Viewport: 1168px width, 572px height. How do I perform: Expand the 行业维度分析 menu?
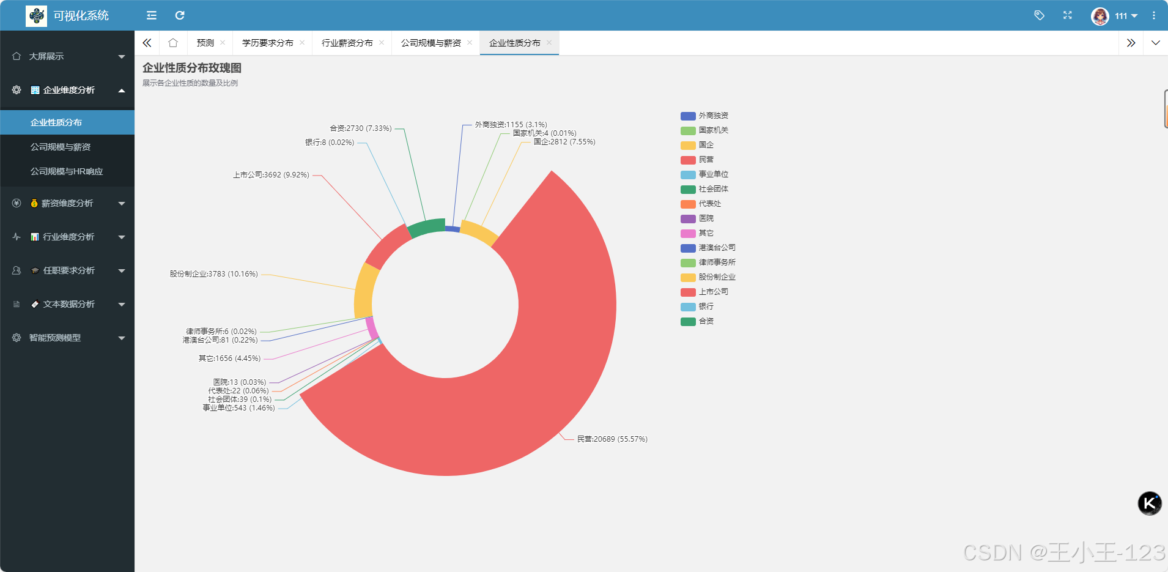coord(67,237)
